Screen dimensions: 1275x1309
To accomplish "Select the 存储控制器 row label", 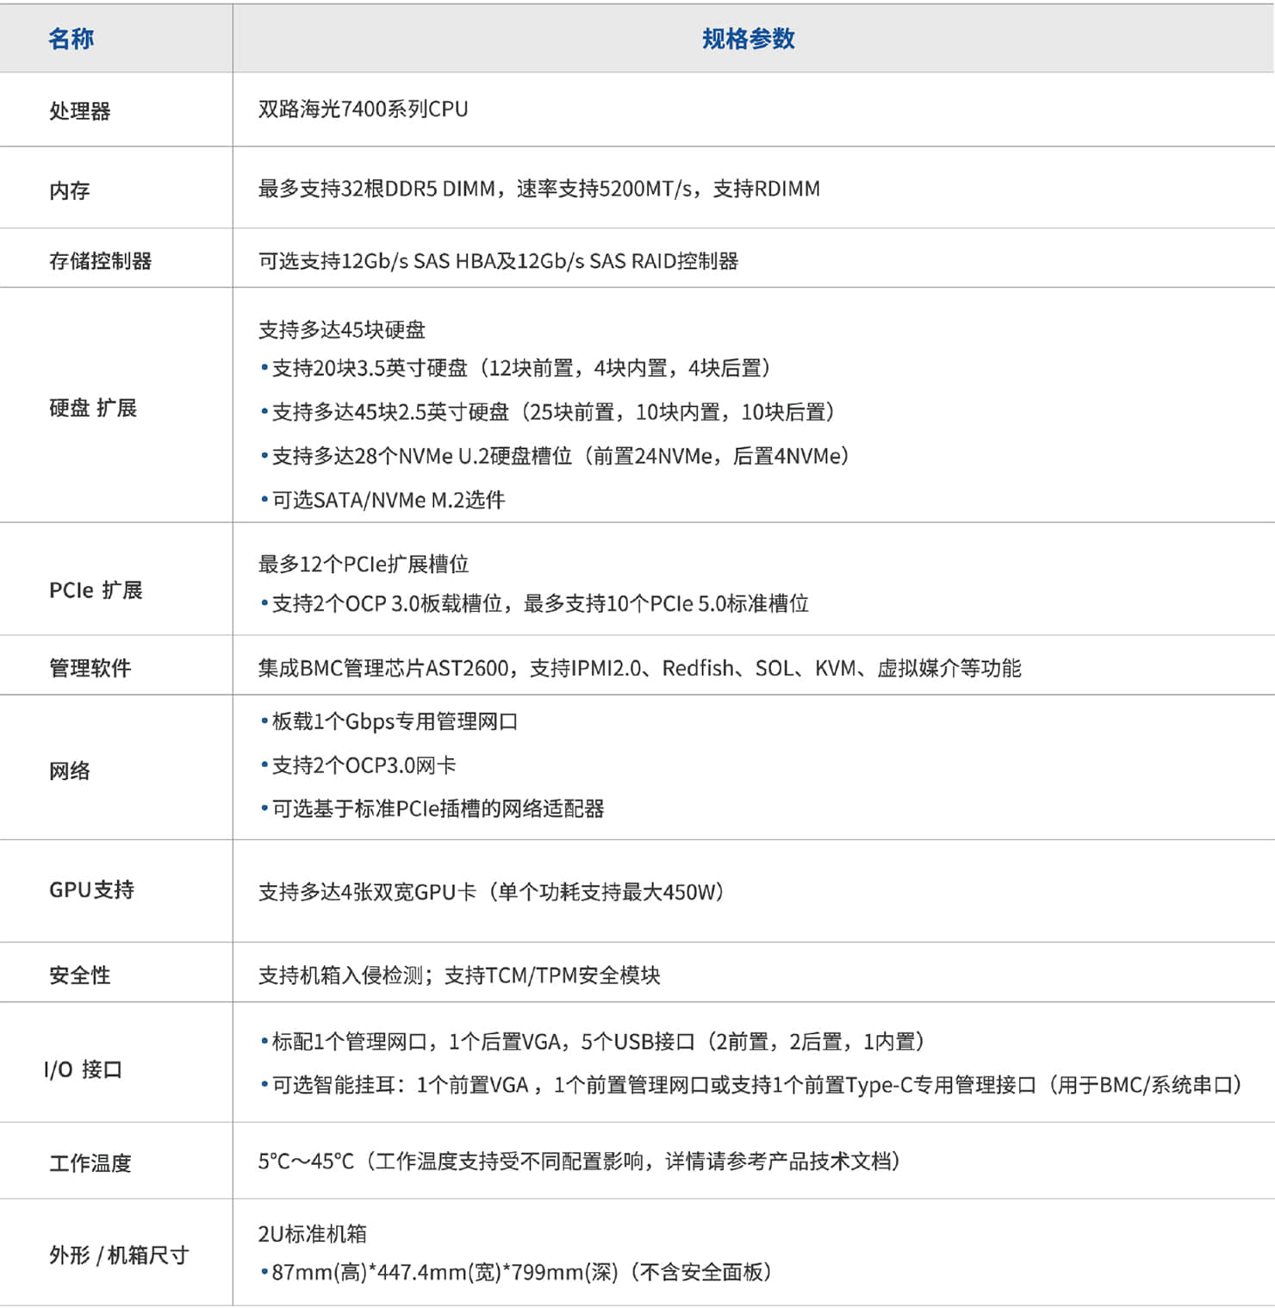I will (x=100, y=261).
